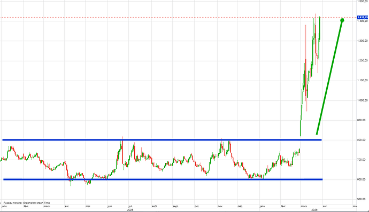Select the 1 400,00 price axis label

pyautogui.click(x=363, y=21)
